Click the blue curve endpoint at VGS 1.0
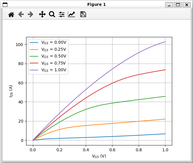Image resolution: width=193 pixels, height=163 pixels. pyautogui.click(x=165, y=134)
